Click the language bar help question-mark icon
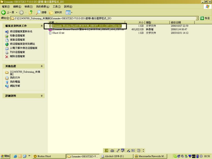Screen dimensions: 212x159 (139, 151)
